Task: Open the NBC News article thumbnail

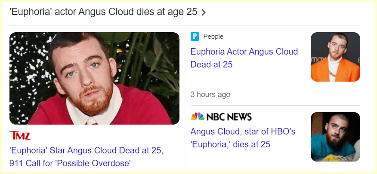Action: pyautogui.click(x=335, y=137)
